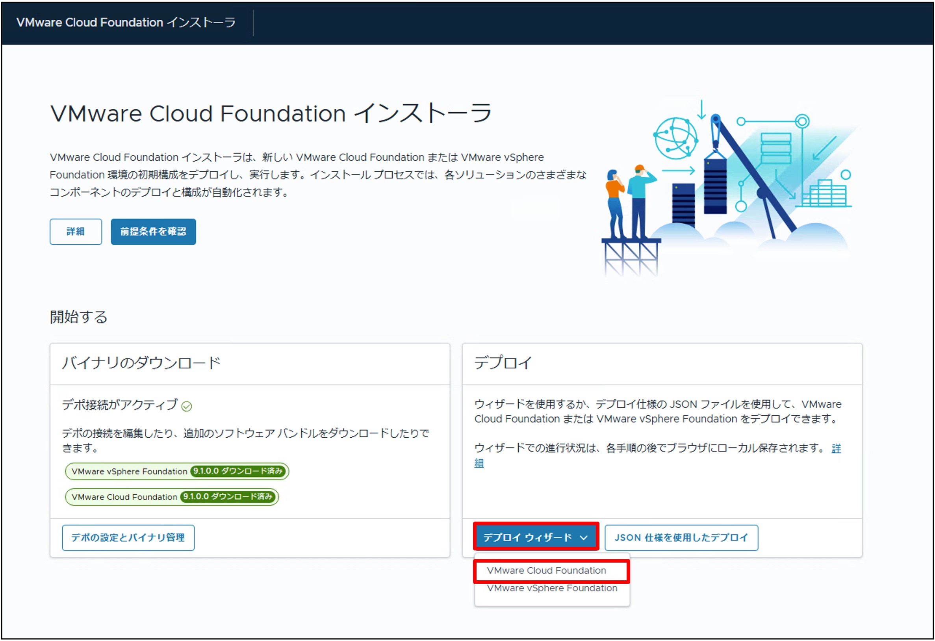
Task: Open デポの設定とバイナリ管理
Action: 128,538
